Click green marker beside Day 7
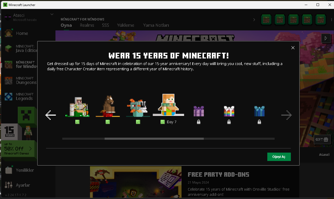 pyautogui.click(x=163, y=122)
